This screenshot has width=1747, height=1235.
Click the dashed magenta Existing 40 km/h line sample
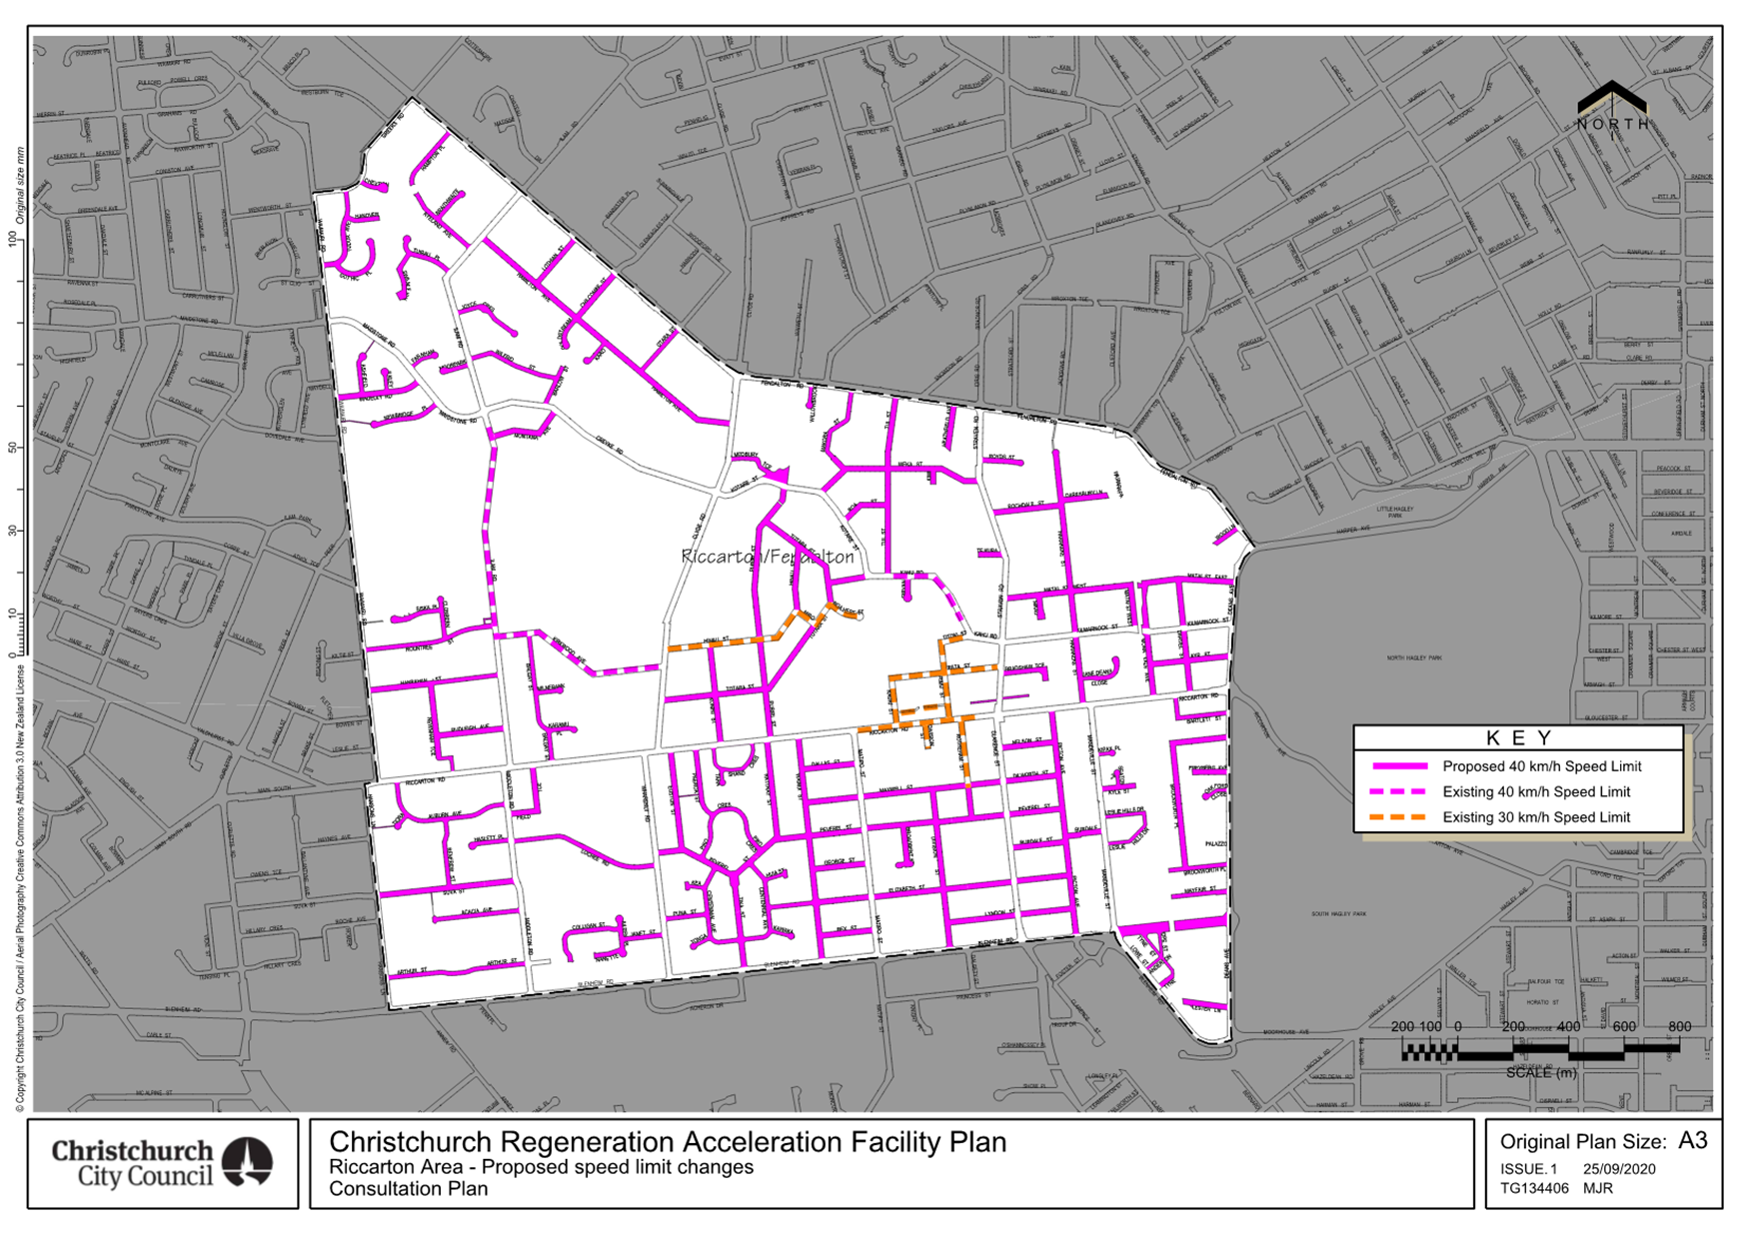pyautogui.click(x=1399, y=791)
